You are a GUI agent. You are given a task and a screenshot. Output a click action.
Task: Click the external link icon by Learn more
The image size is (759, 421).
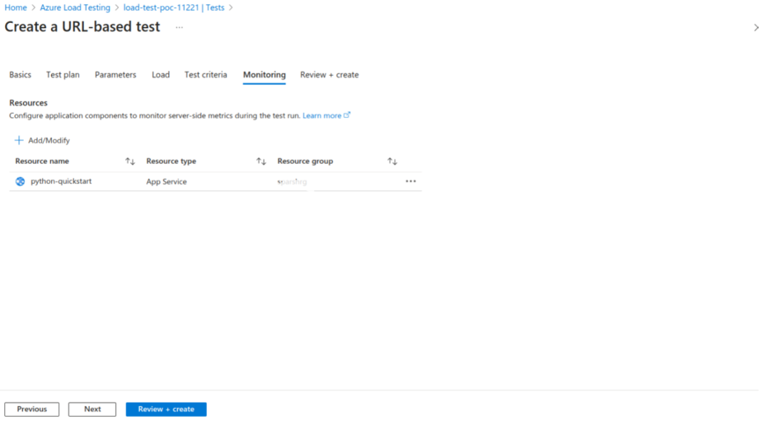(x=347, y=115)
